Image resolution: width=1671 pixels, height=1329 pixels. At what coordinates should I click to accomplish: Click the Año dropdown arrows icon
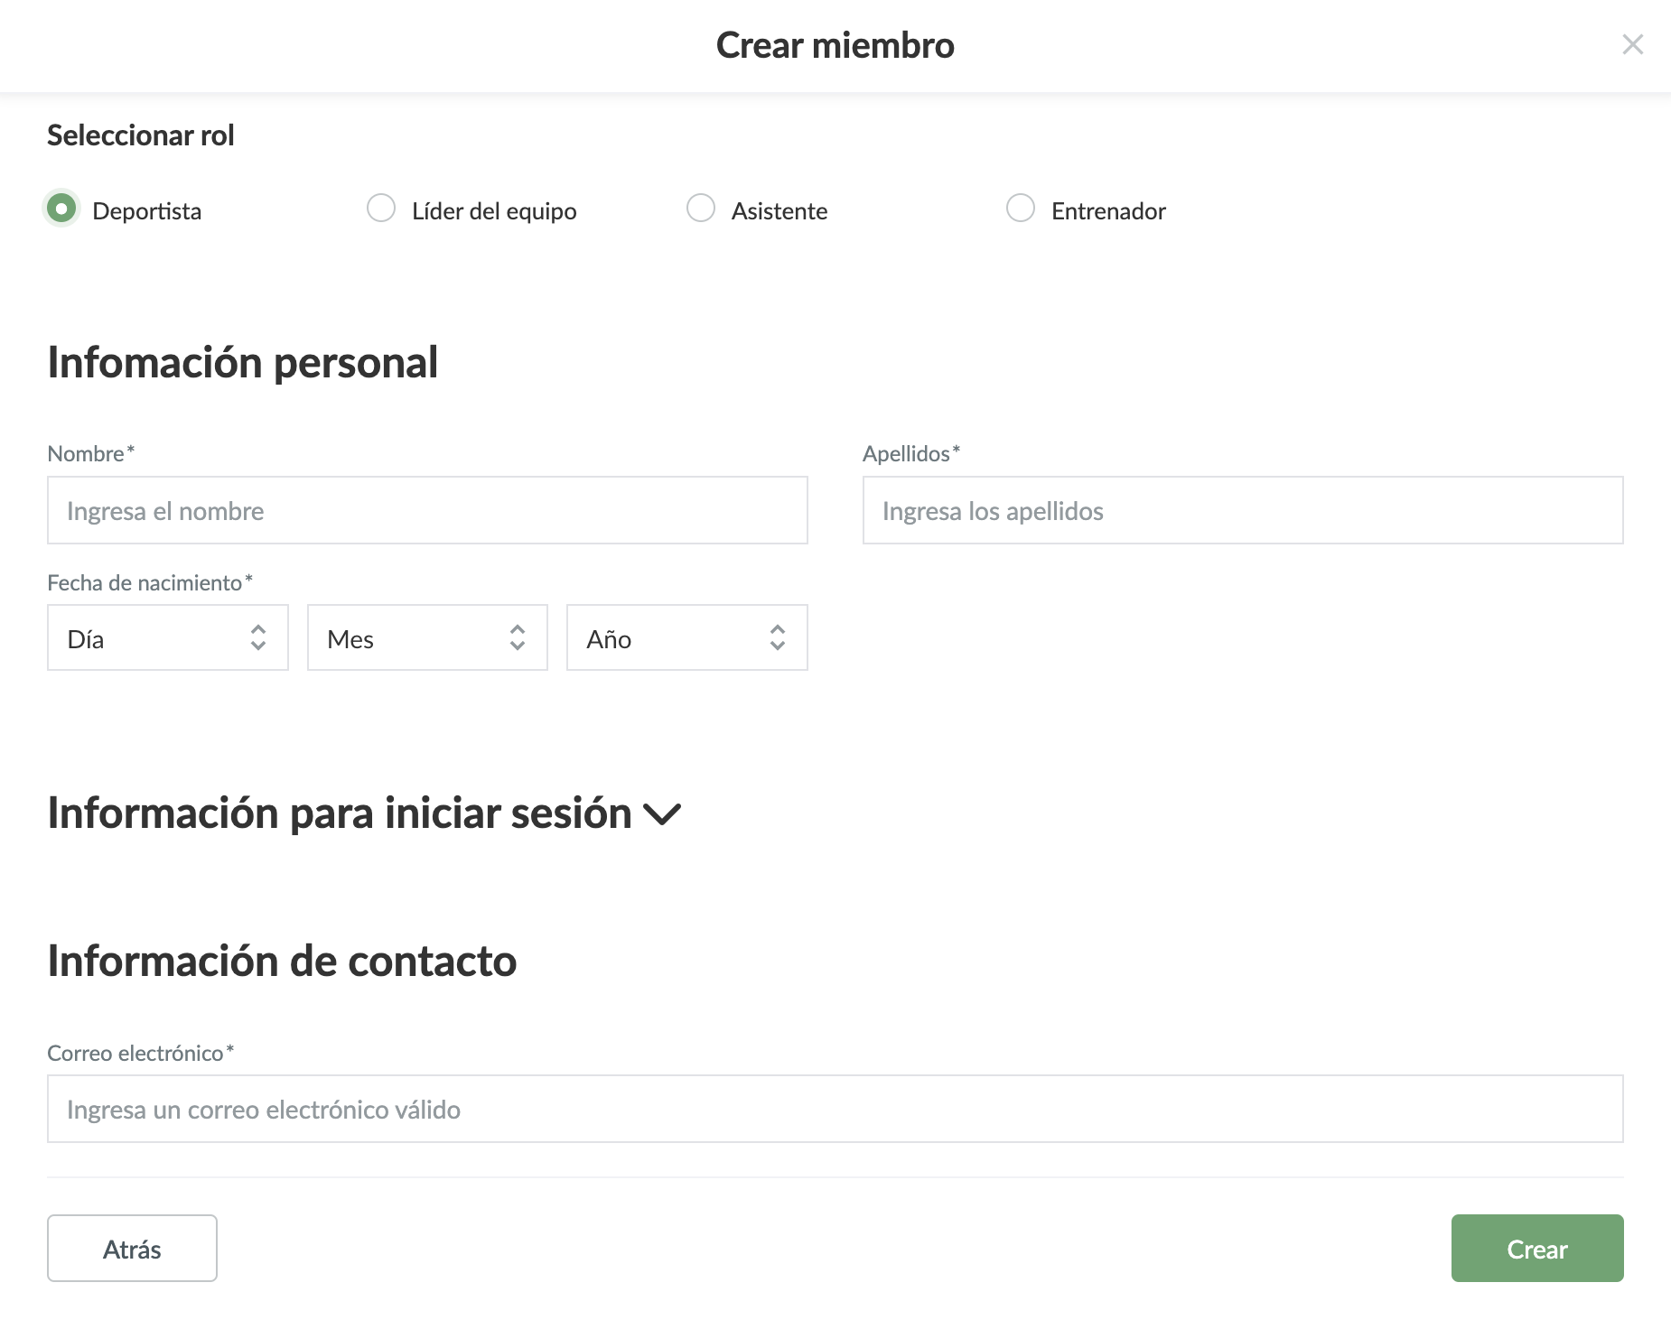(x=778, y=638)
